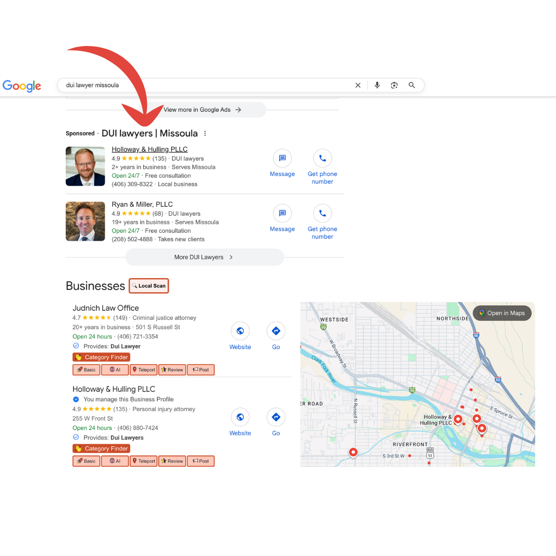
Task: Click address 501 S Russell St
Action: coord(158,327)
